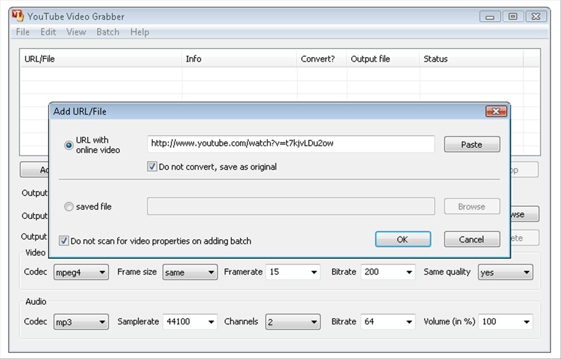Open the Batch menu
Image resolution: width=561 pixels, height=359 pixels.
click(x=108, y=32)
